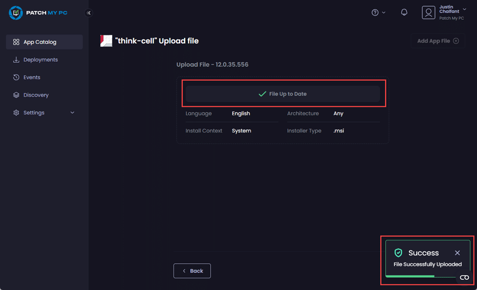This screenshot has width=477, height=290.
Task: Click the user avatar icon
Action: (x=428, y=13)
